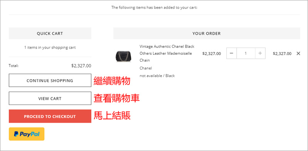Click the QUICK CART header
Screen dimensions: 308x151
(50, 34)
